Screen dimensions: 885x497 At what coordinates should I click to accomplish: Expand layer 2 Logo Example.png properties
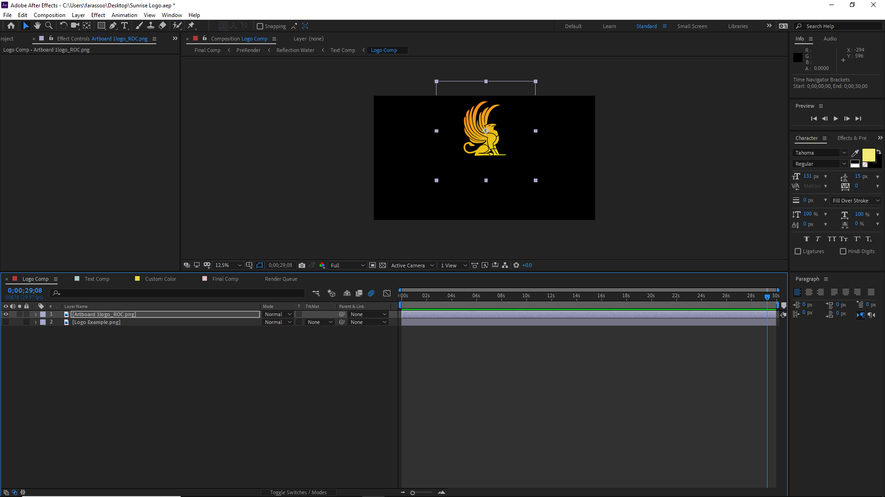(x=35, y=322)
